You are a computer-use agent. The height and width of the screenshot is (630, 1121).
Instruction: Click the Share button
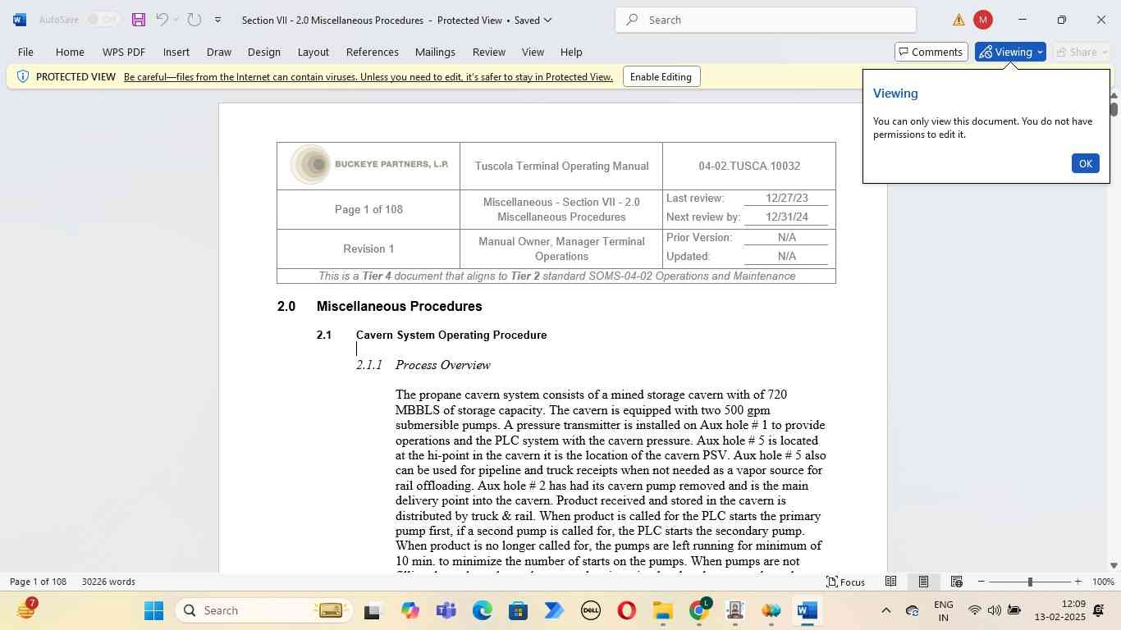point(1082,52)
